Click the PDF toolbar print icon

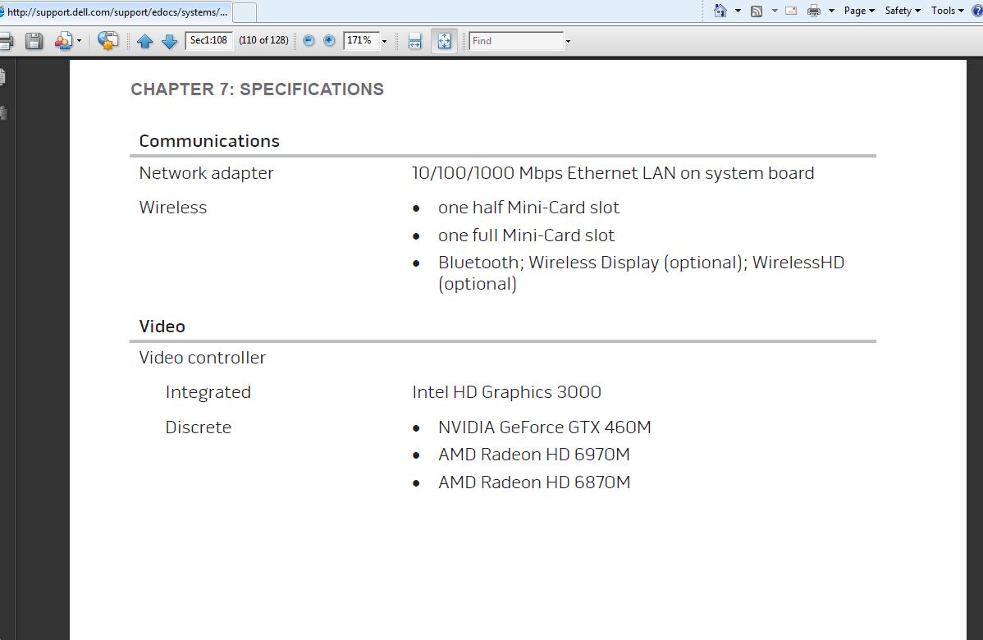tap(6, 41)
